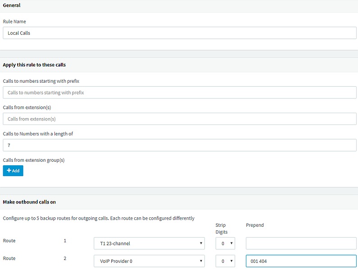This screenshot has height=269, width=358.
Task: Click the Prepend field containing 001 404
Action: click(x=301, y=261)
